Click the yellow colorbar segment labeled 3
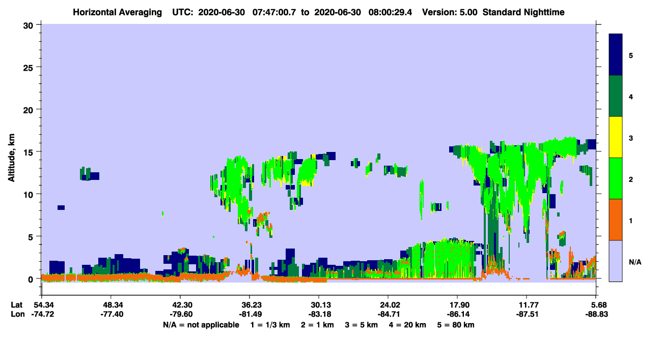 click(x=616, y=137)
